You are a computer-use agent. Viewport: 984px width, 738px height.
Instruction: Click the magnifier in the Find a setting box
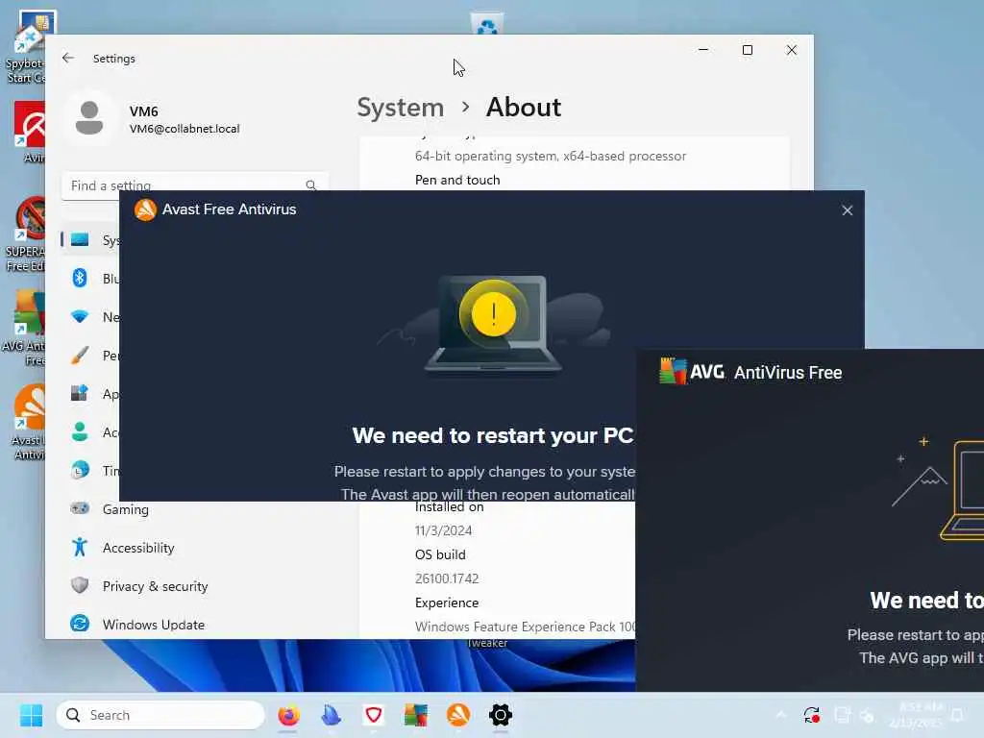(x=310, y=185)
